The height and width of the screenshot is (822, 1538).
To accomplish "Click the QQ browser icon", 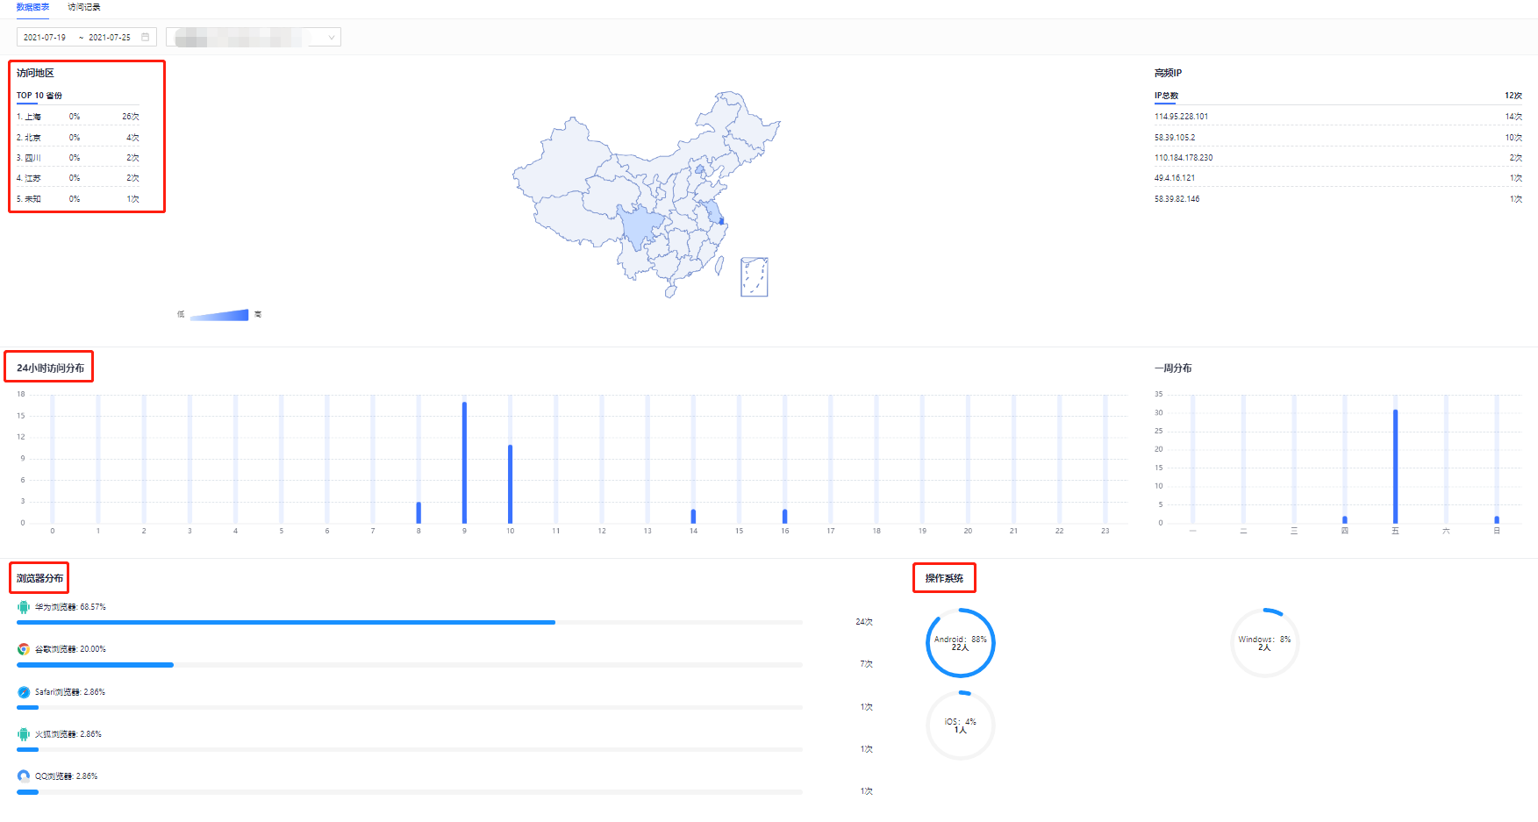I will [x=24, y=776].
